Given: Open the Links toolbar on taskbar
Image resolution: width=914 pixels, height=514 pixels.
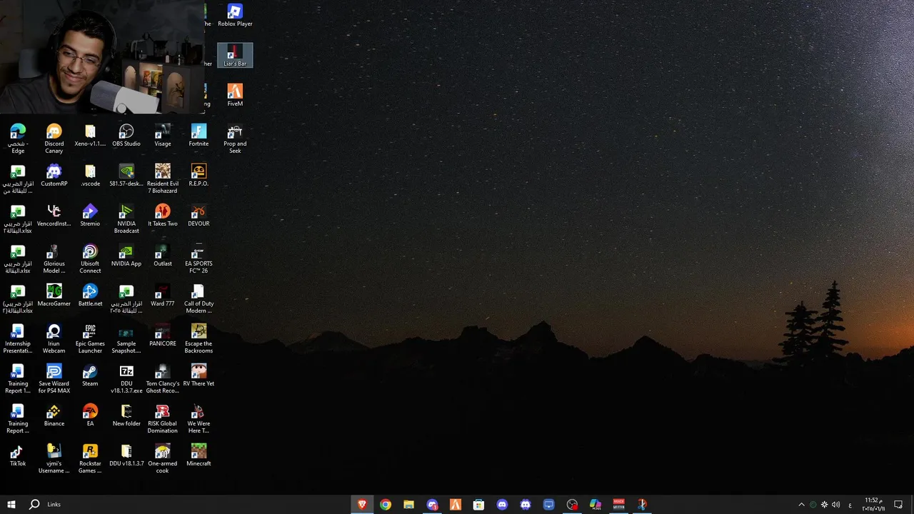Looking at the screenshot, I should point(54,504).
